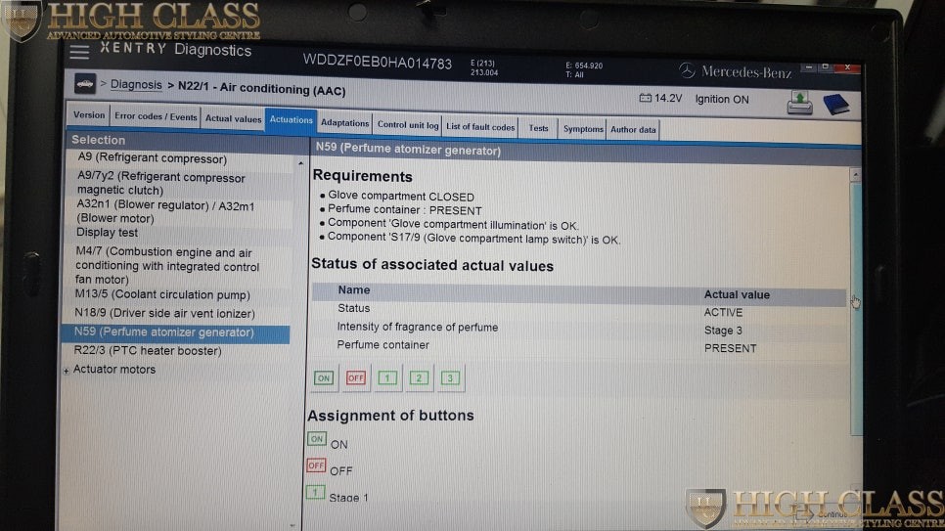Go to Diagnosis breadcrumb link
This screenshot has height=531, width=945.
point(136,85)
